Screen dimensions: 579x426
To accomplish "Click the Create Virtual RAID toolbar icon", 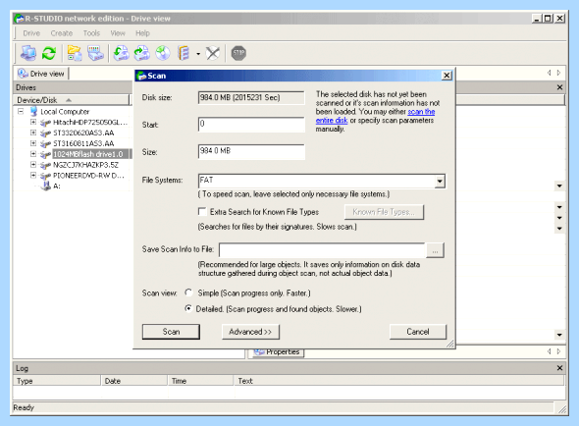I will coord(184,53).
